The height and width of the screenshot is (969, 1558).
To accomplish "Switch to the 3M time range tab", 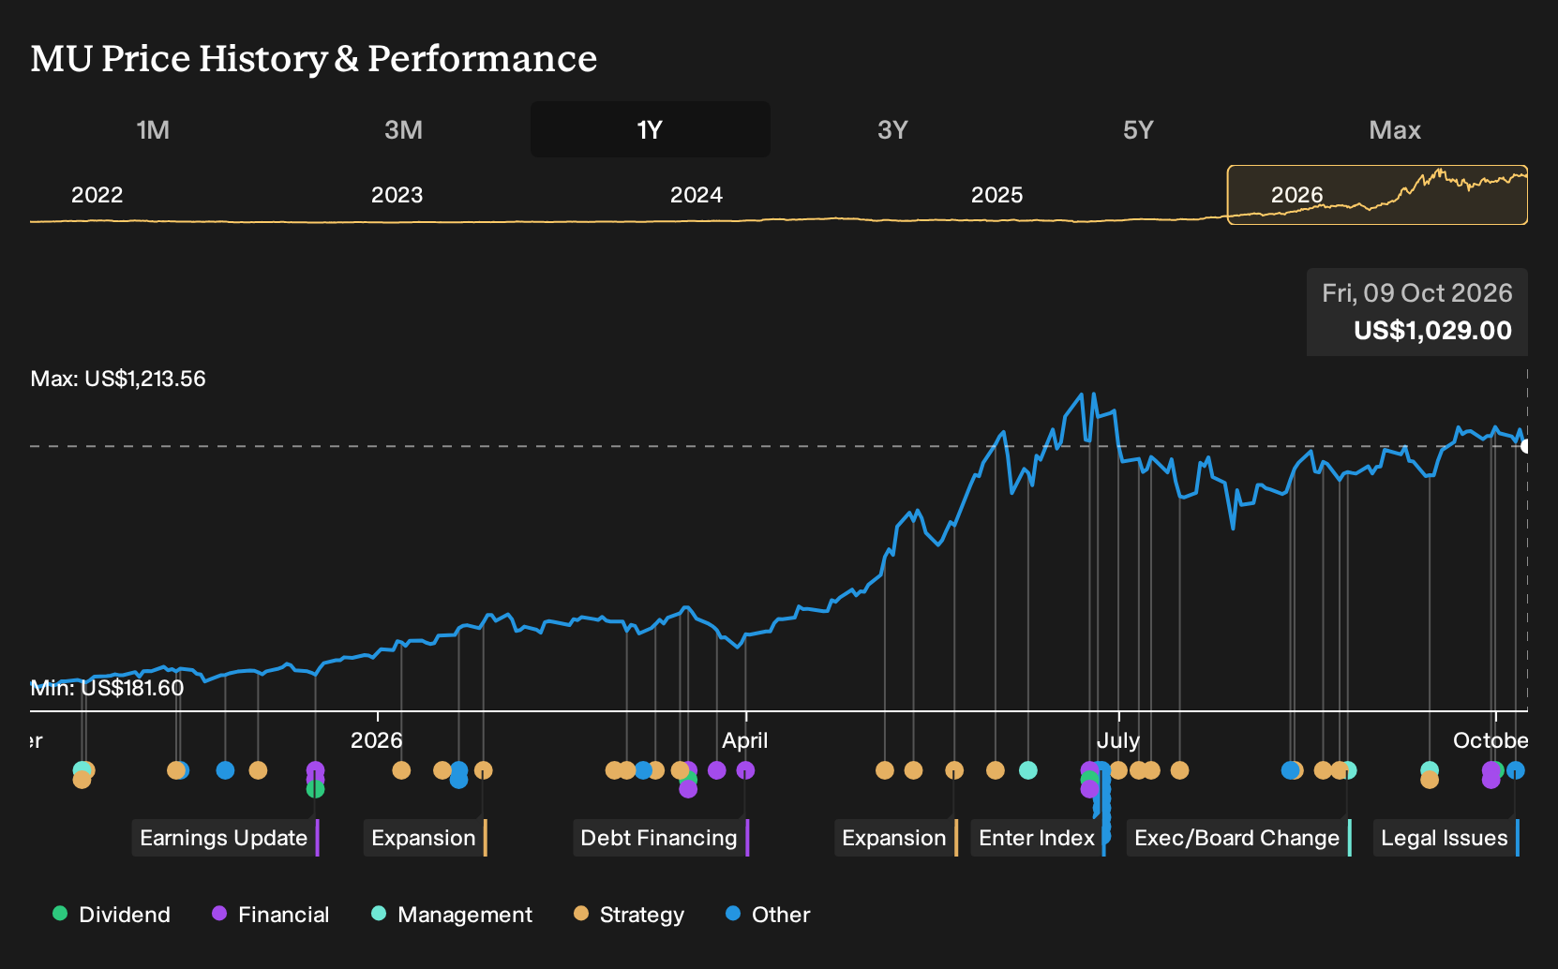I will 403,129.
